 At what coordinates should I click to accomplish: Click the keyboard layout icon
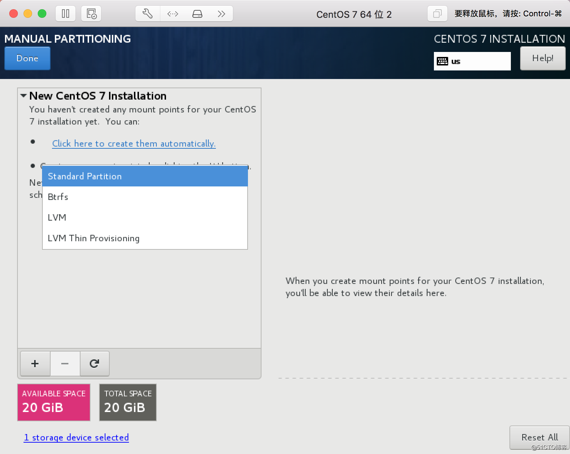tap(442, 61)
